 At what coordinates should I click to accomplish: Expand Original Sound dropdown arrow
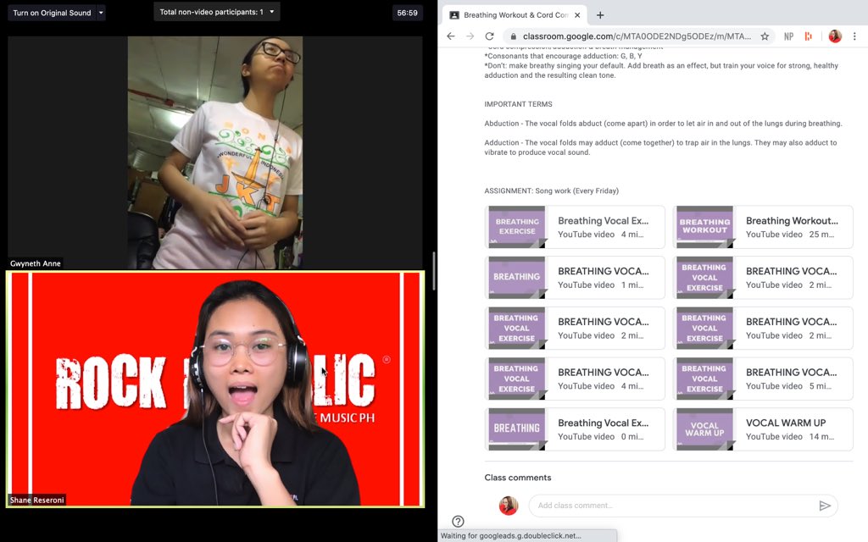101,13
